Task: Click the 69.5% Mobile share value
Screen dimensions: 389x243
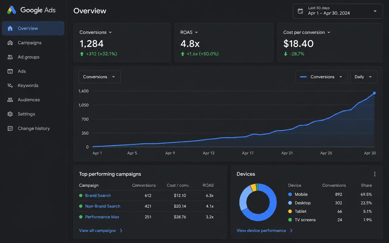Action: pyautogui.click(x=366, y=194)
